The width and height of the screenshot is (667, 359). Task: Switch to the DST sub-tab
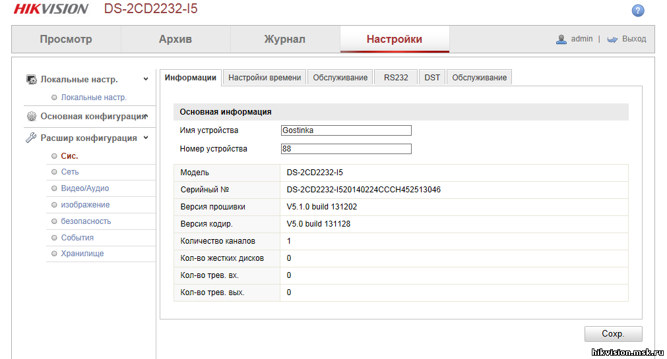click(432, 78)
